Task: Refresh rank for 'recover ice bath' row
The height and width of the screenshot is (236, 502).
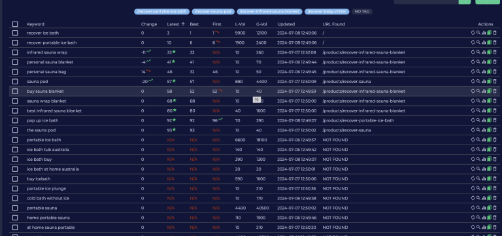Action: (473, 33)
